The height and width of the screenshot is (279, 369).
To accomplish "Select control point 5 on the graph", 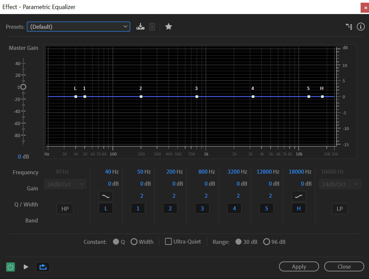I will pyautogui.click(x=309, y=97).
